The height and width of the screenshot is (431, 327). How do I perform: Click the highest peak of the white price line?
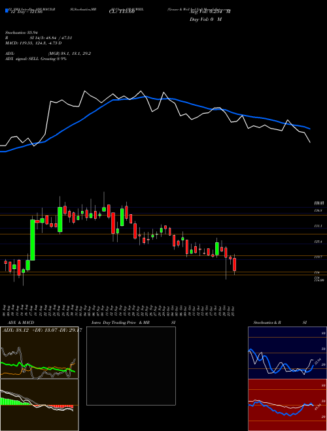[85, 91]
